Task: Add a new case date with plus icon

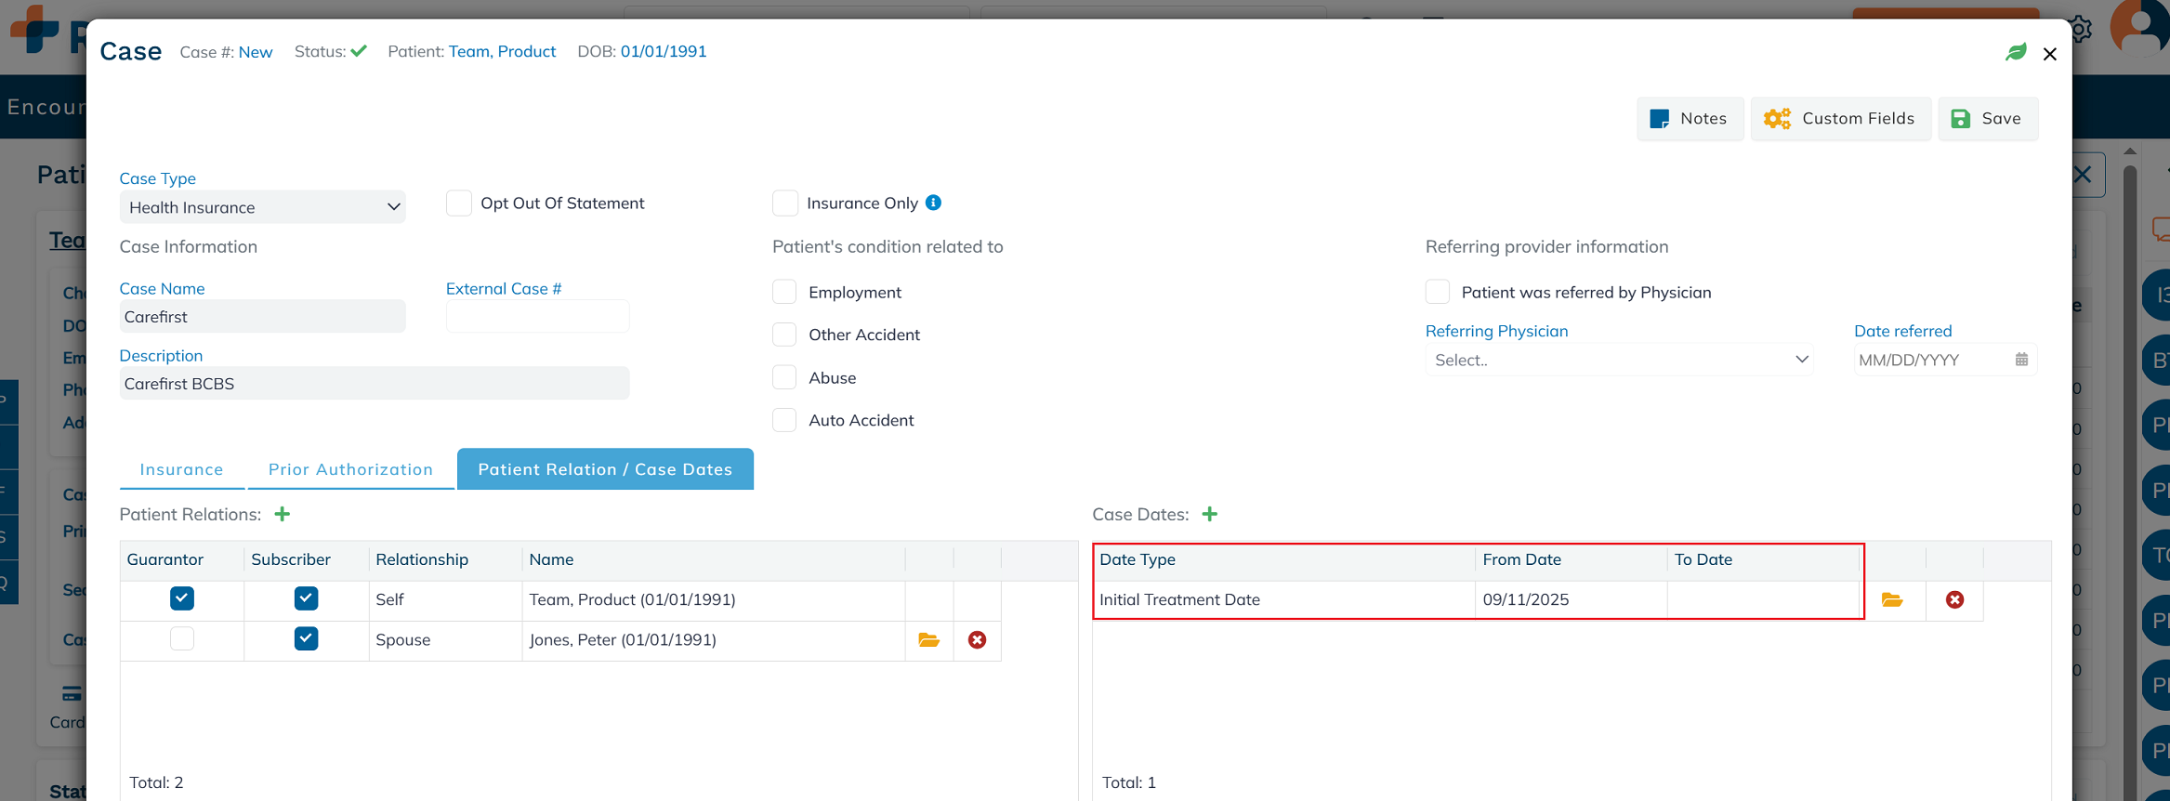Action: [1209, 515]
